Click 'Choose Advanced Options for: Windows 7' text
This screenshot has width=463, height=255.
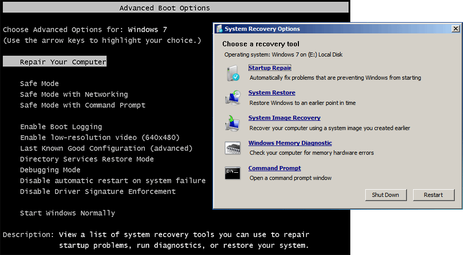[85, 29]
